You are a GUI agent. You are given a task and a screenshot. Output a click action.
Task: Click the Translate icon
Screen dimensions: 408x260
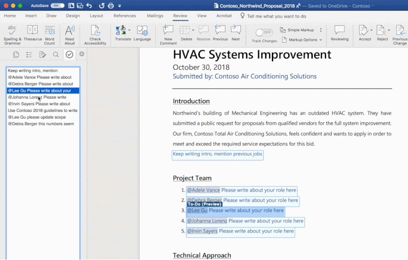click(121, 30)
